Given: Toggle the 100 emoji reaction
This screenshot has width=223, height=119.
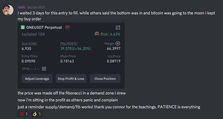Looking at the screenshot, I should [23, 114].
